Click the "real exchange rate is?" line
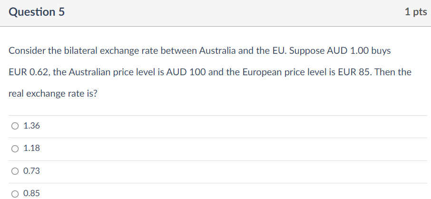This screenshot has width=431, height=199. pyautogui.click(x=53, y=94)
